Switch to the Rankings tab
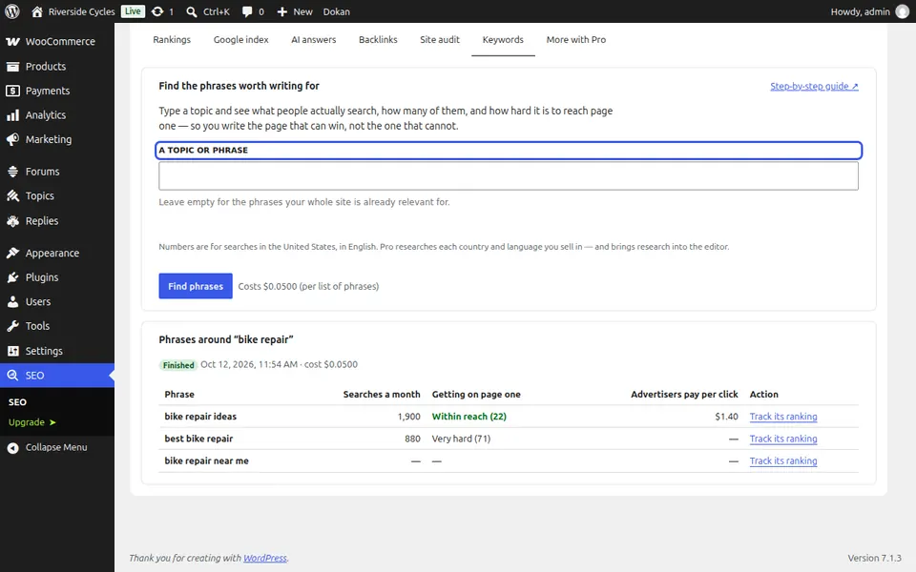 (172, 40)
